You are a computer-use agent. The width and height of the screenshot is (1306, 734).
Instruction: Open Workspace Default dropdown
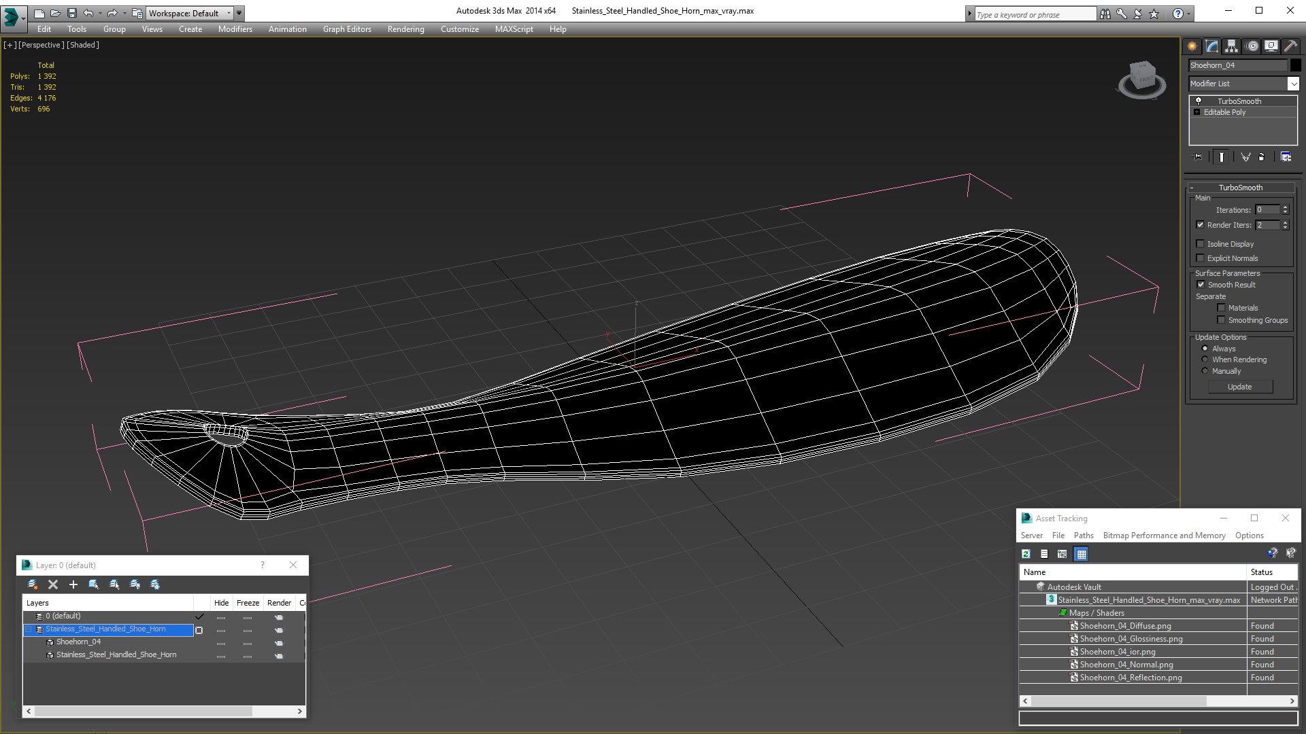click(x=190, y=13)
